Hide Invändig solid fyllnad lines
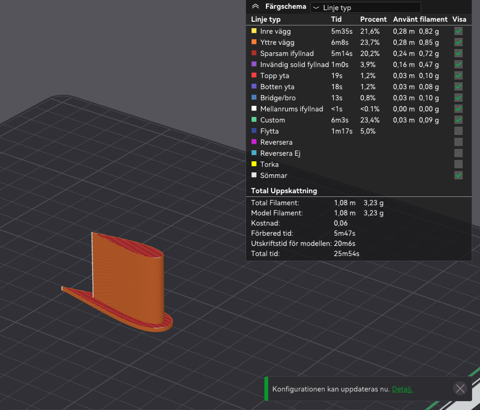Screen dimensions: 480x410 pos(458,65)
